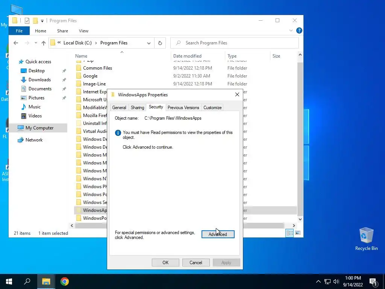Launch Google Chrome from taskbar
385x289 pixels.
click(x=65, y=281)
